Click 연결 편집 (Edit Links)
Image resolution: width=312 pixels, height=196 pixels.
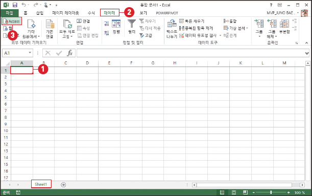click(x=88, y=35)
